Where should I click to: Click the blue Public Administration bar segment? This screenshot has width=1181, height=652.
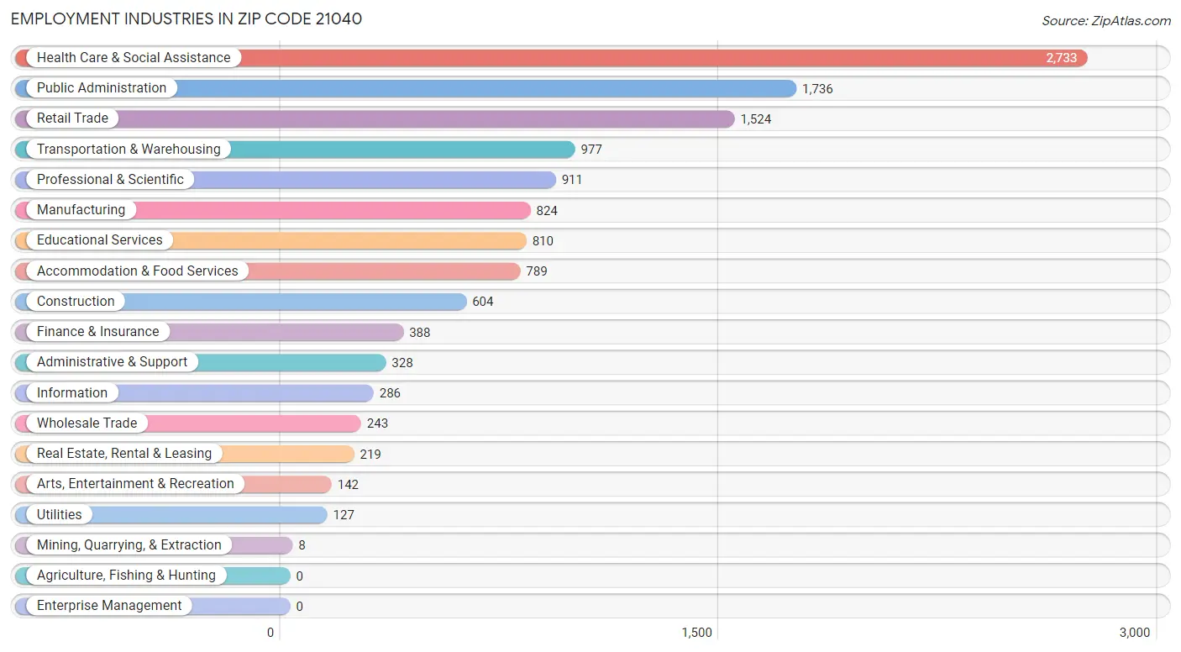pos(406,89)
